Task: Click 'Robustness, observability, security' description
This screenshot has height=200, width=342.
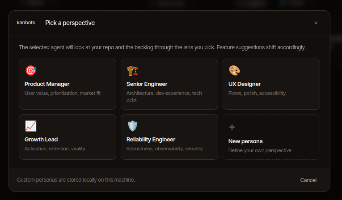Action: coord(165,149)
